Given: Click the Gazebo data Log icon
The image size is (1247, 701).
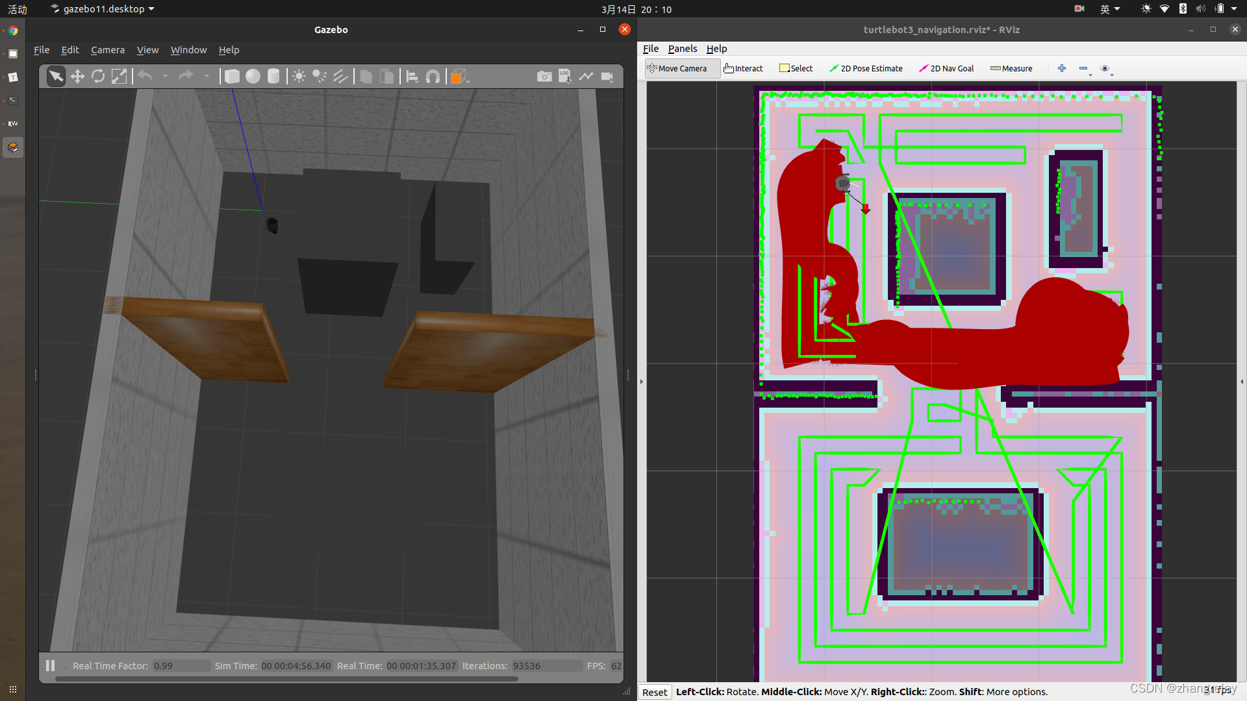Looking at the screenshot, I should pyautogui.click(x=565, y=77).
